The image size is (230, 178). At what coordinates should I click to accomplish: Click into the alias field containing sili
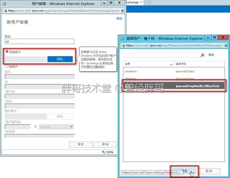(x=40, y=41)
